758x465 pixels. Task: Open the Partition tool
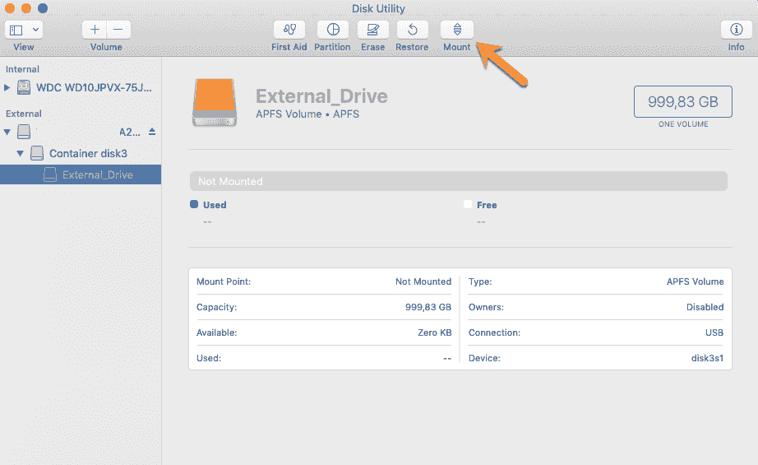333,30
